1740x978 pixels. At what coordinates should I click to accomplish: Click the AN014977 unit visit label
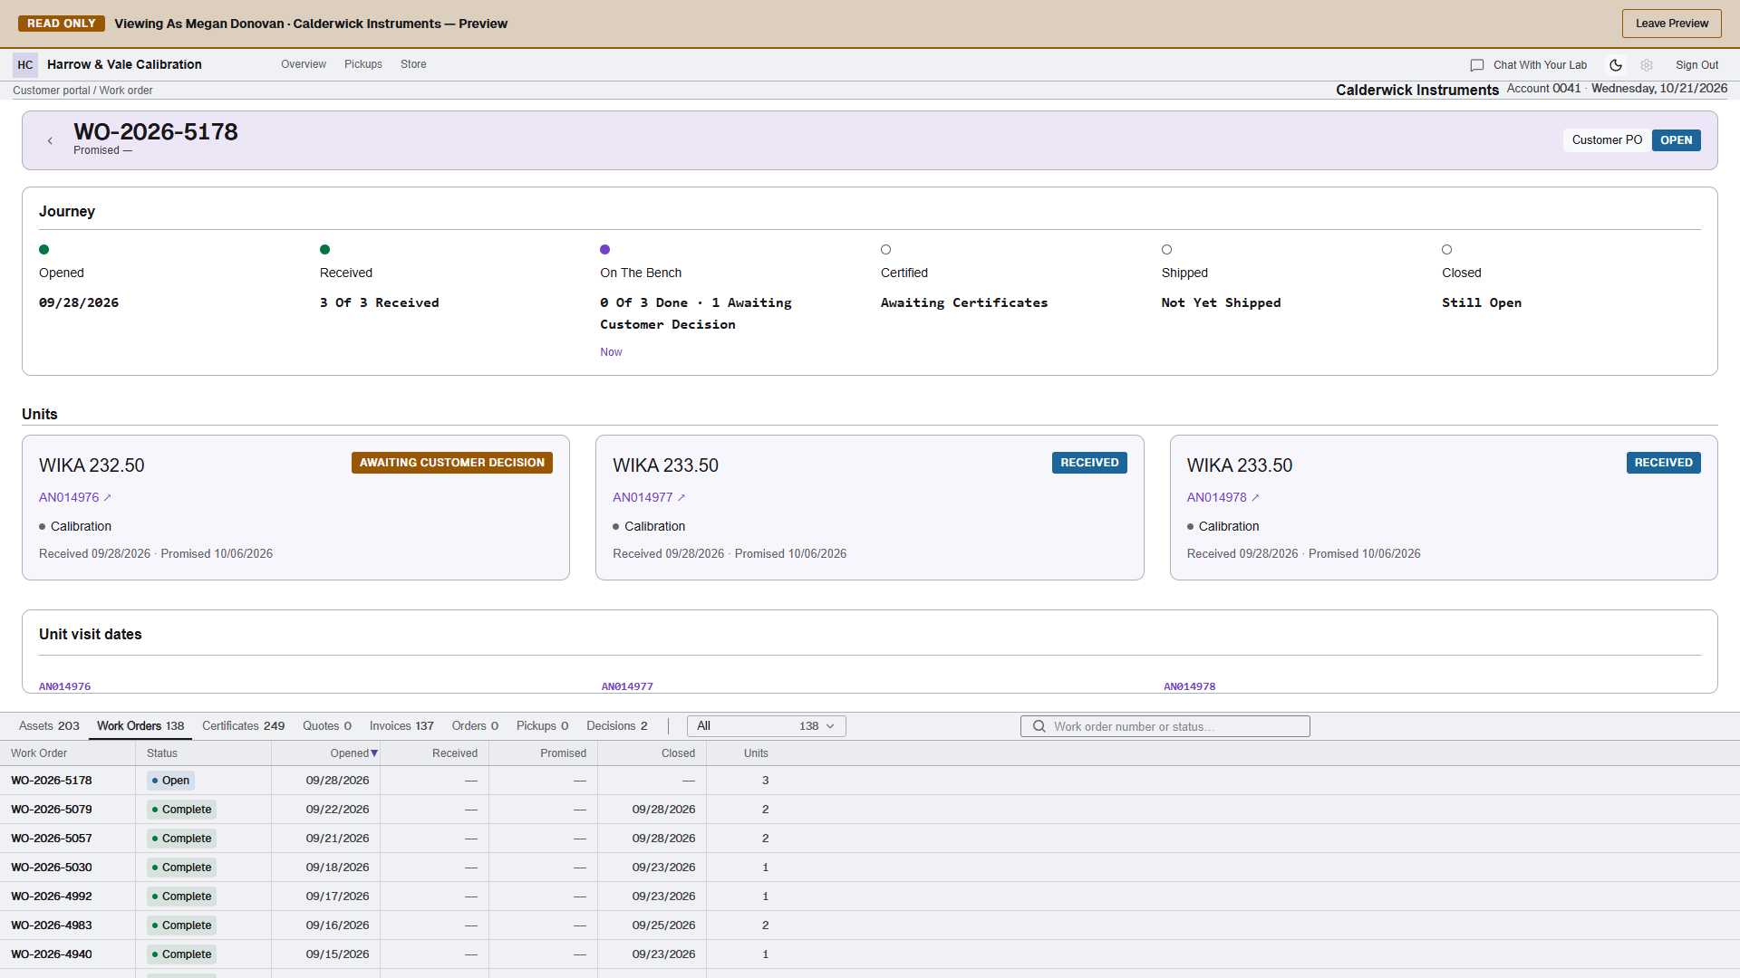coord(627,686)
